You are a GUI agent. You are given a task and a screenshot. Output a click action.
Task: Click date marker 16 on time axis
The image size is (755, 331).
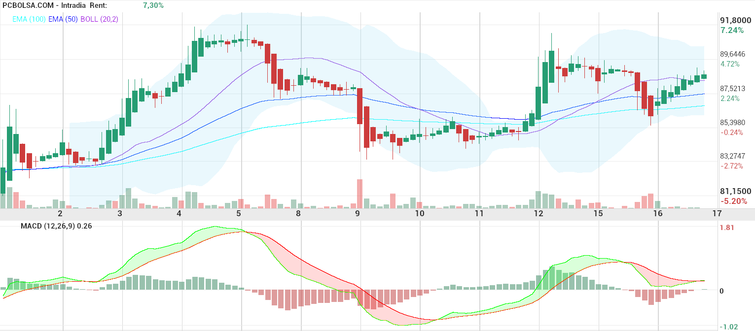pyautogui.click(x=657, y=214)
